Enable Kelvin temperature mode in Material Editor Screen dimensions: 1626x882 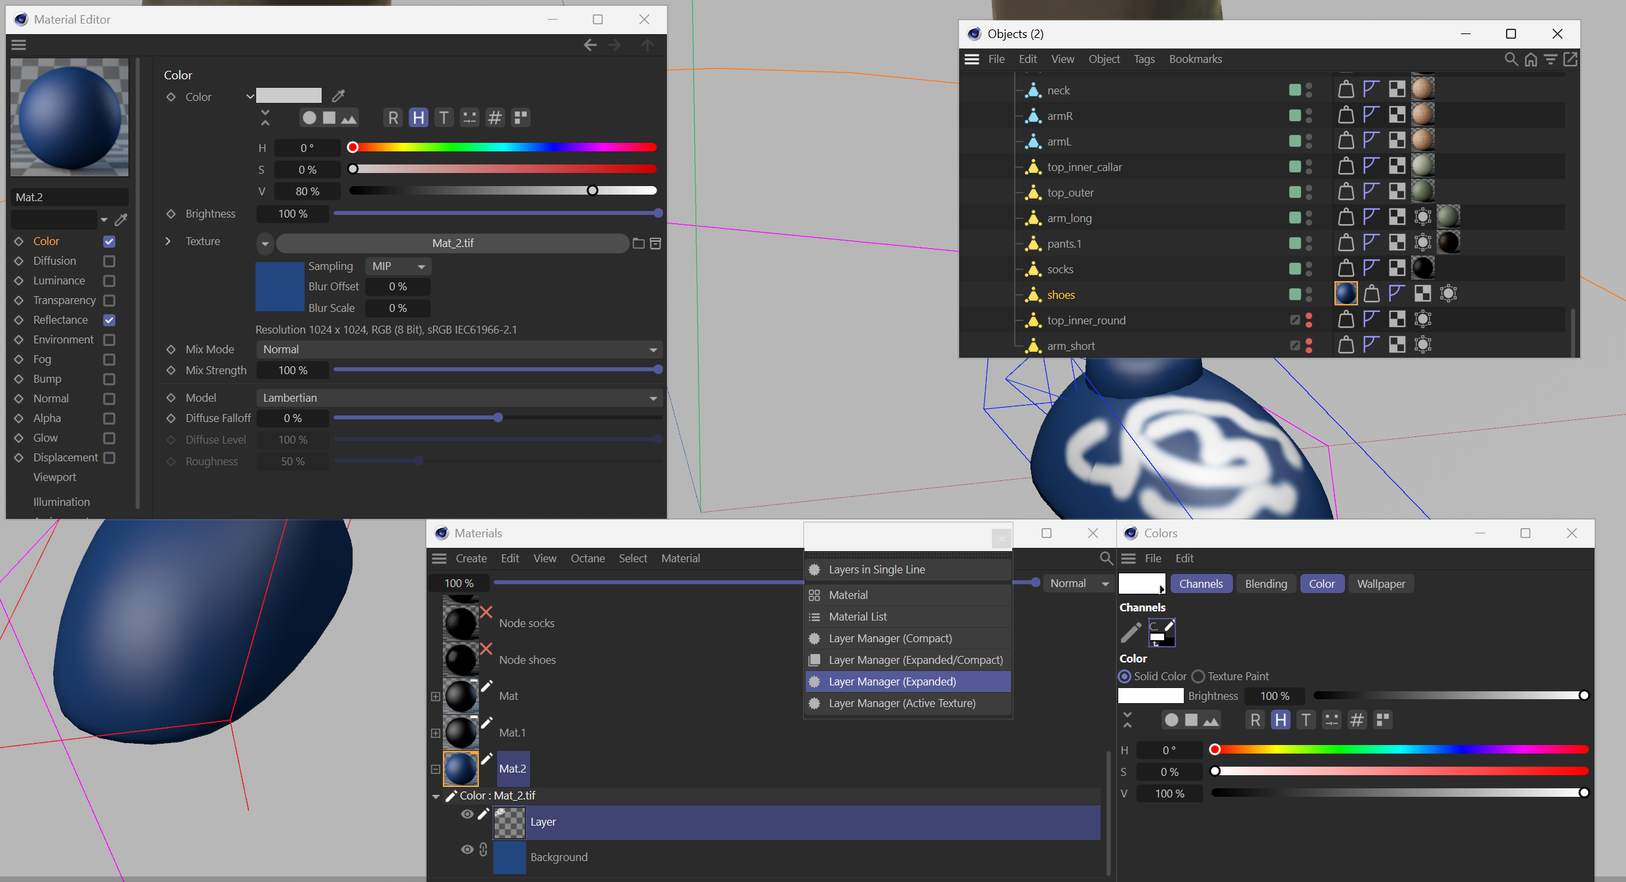[444, 118]
